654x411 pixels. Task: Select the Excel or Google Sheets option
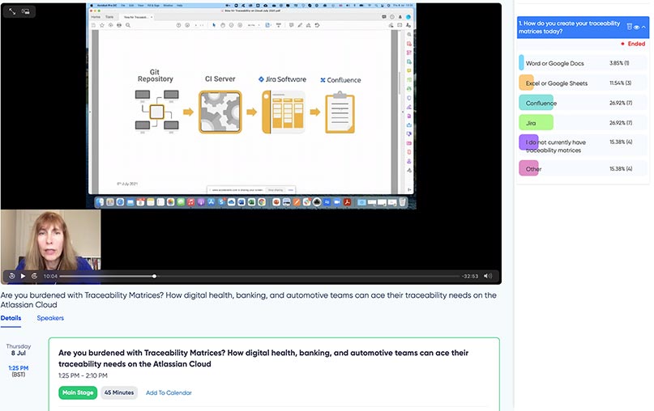(x=583, y=83)
